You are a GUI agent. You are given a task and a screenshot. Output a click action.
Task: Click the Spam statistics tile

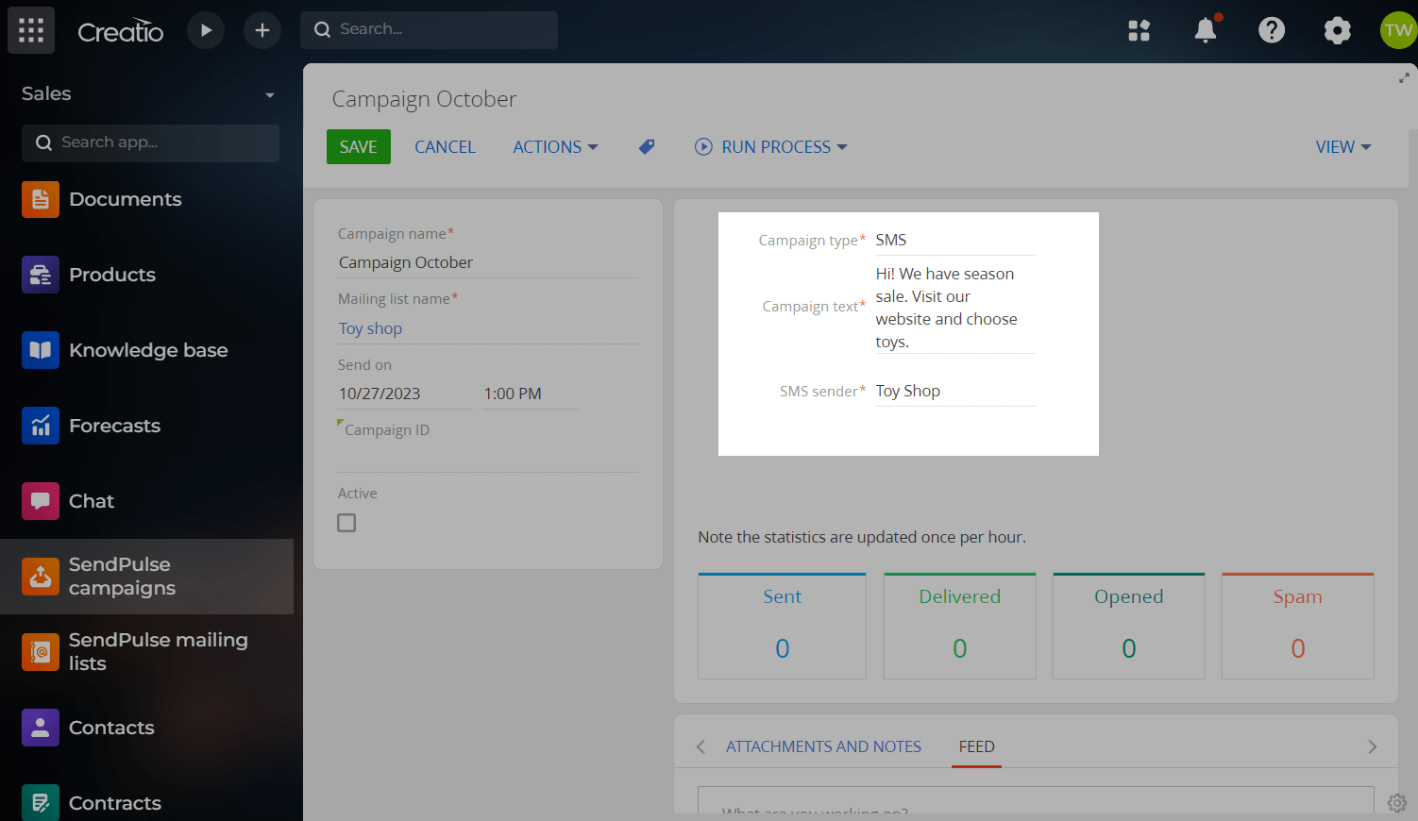pyautogui.click(x=1297, y=626)
